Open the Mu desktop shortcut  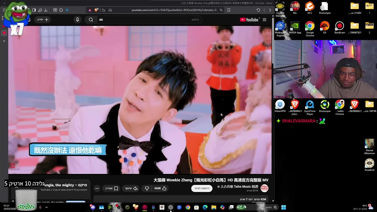point(295,8)
